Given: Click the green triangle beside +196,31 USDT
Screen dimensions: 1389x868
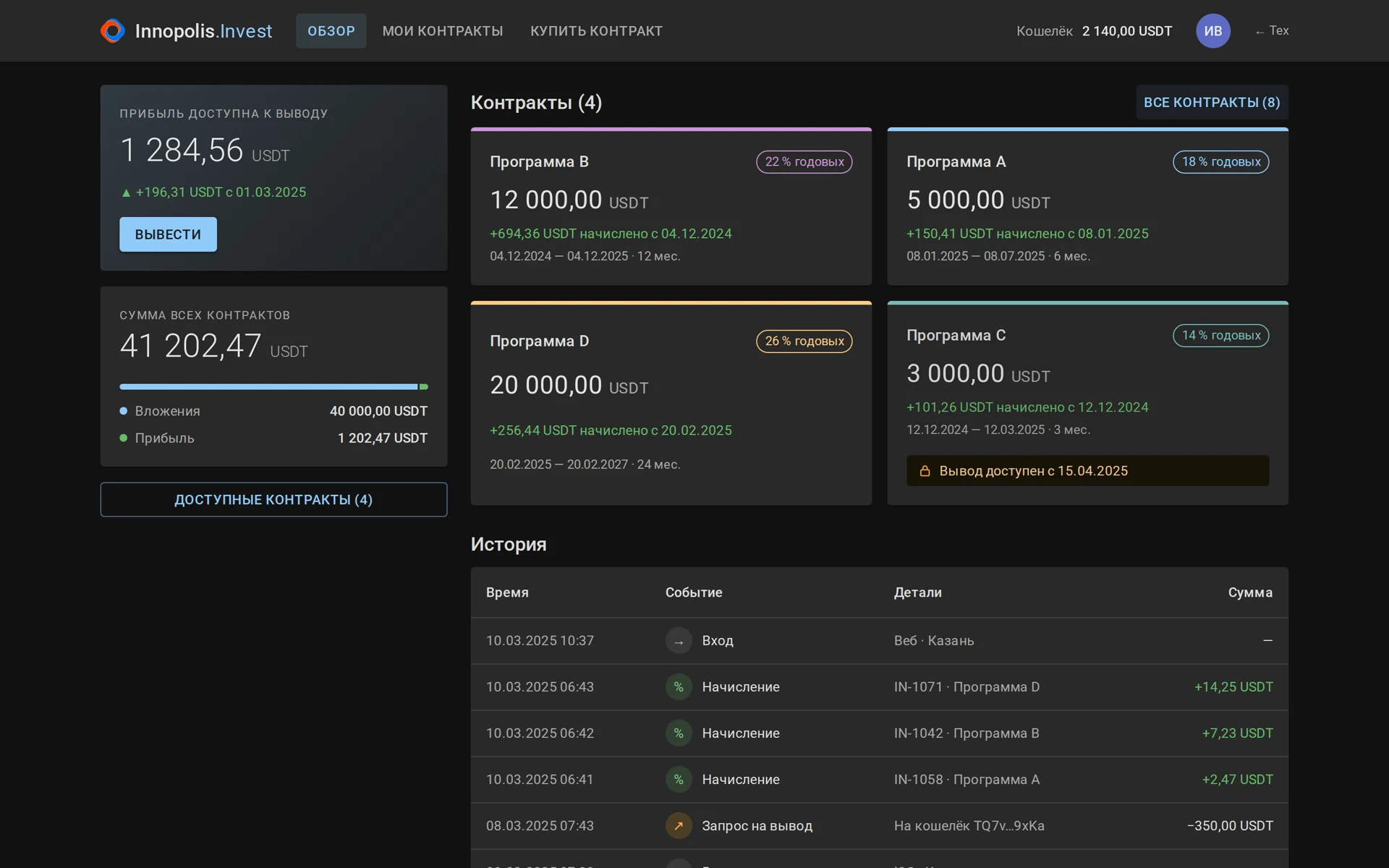Looking at the screenshot, I should click(126, 193).
